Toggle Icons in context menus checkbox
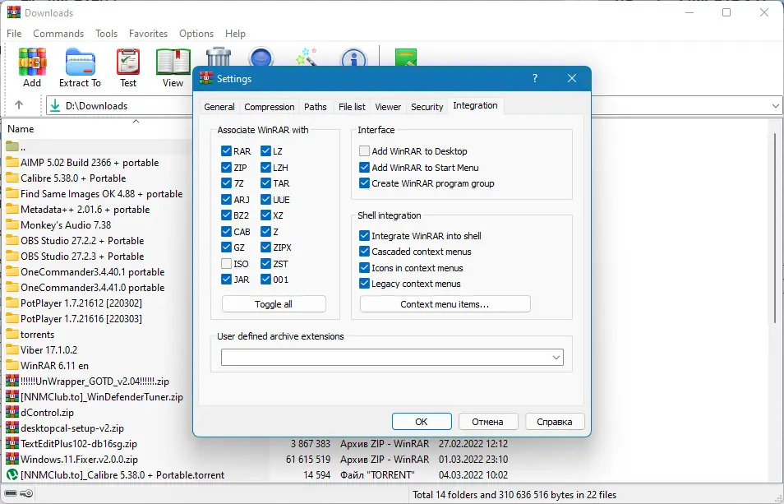The image size is (784, 504). [364, 268]
